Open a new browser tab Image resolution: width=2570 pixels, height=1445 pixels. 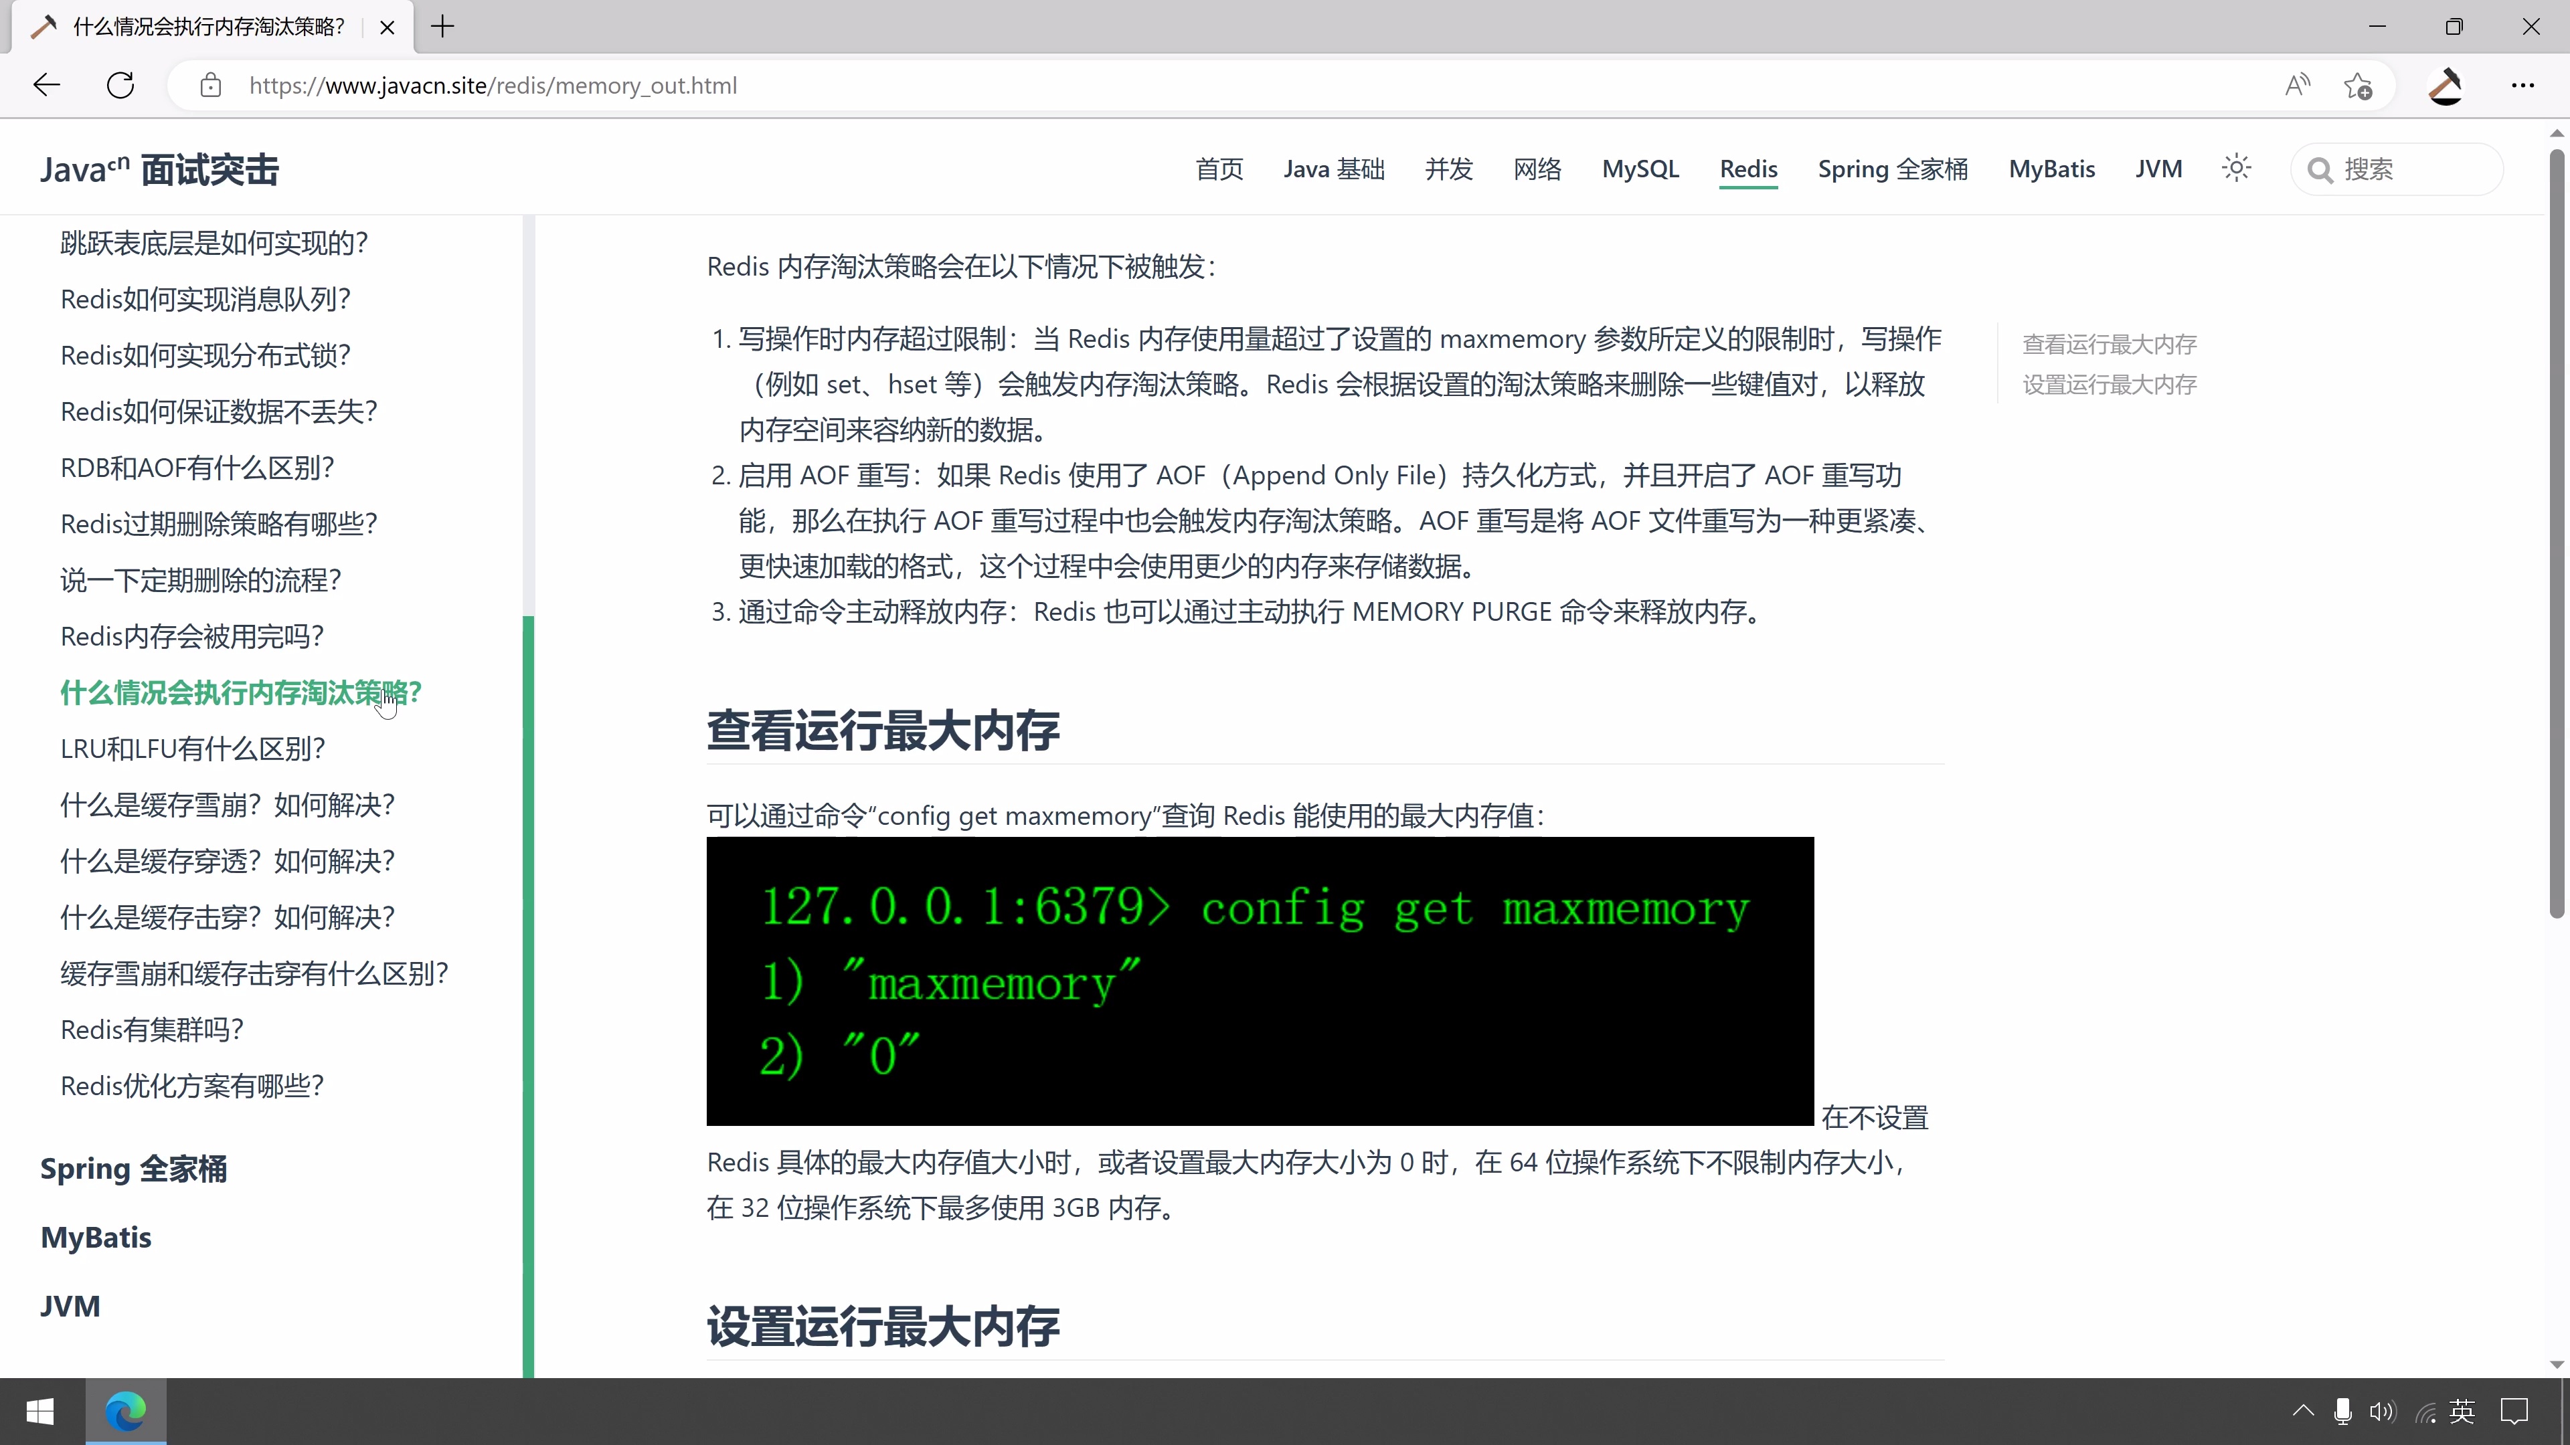point(442,26)
